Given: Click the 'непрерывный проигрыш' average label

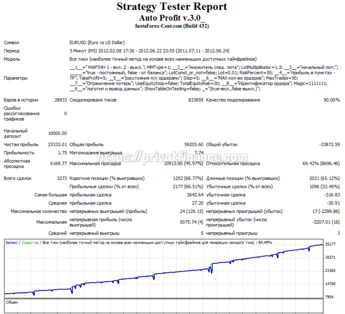Looking at the screenshot, I should pos(232,233).
